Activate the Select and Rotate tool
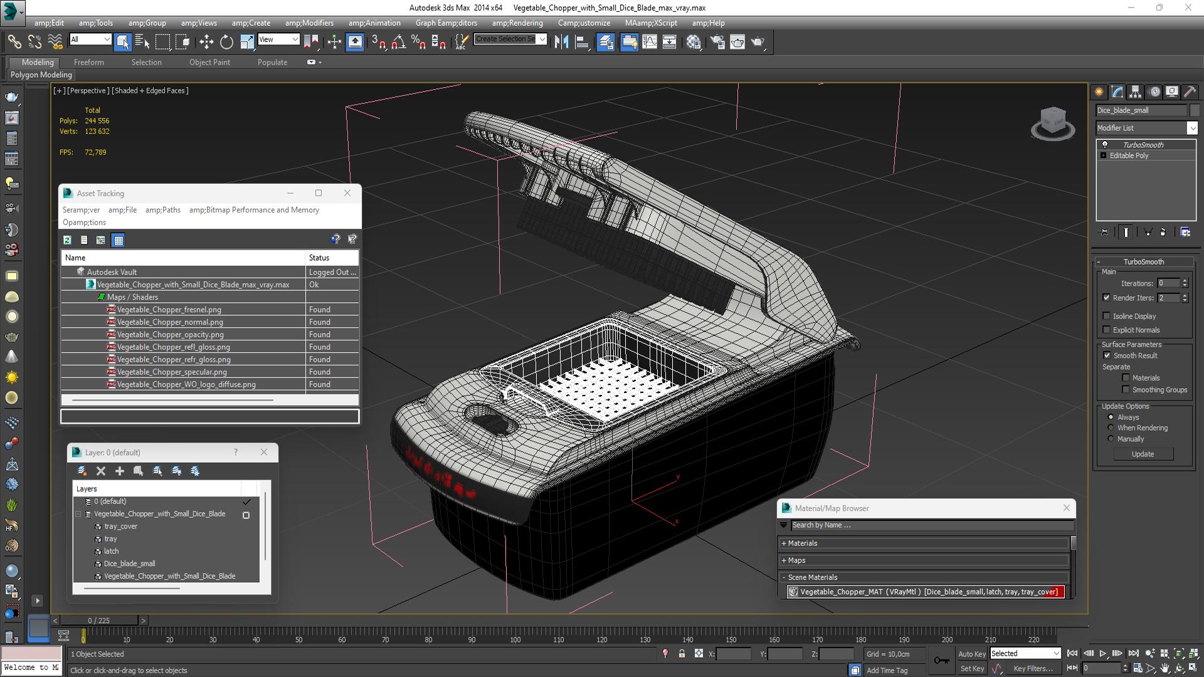 pyautogui.click(x=226, y=42)
